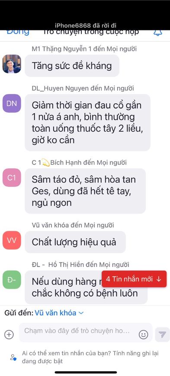Open the emoji smiley picker

(144, 334)
